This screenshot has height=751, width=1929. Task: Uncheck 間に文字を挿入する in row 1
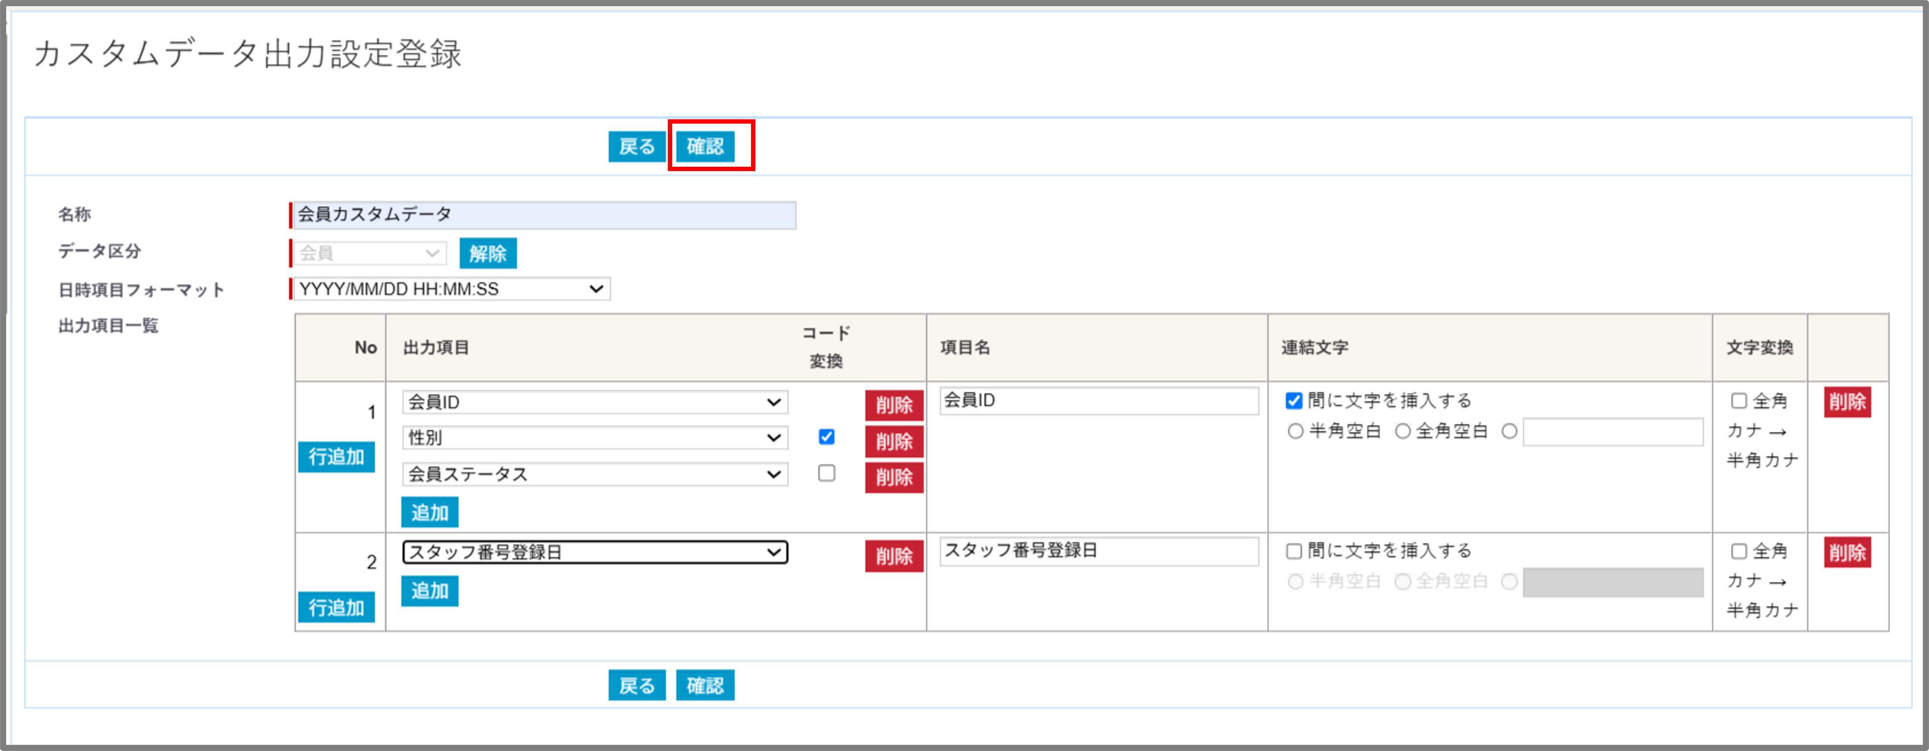pyautogui.click(x=1293, y=400)
